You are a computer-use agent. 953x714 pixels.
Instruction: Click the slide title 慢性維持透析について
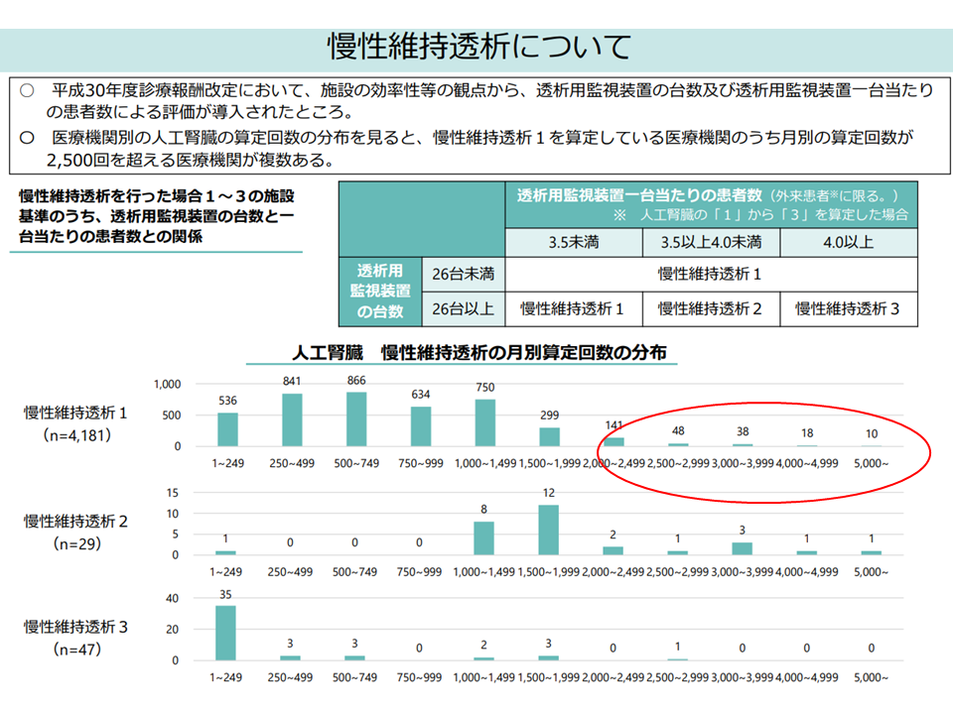point(477,46)
